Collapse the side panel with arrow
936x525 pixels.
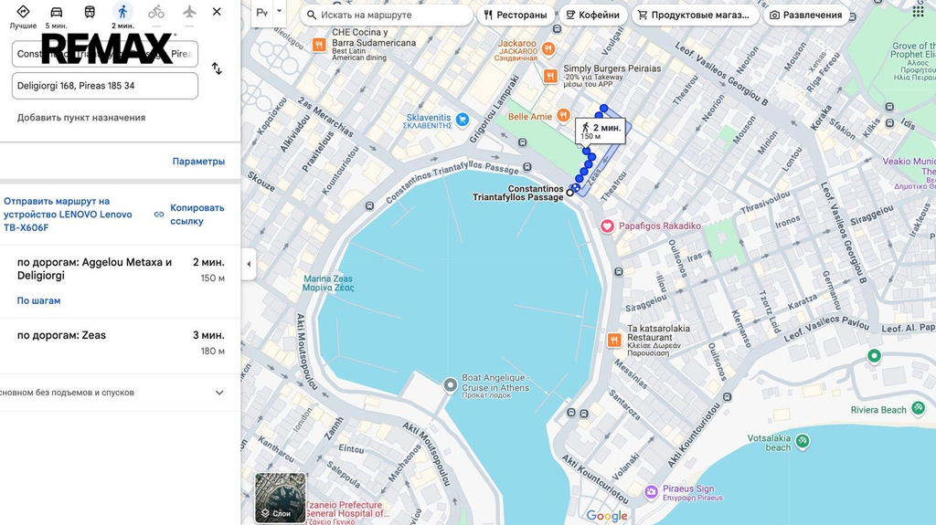click(x=249, y=264)
